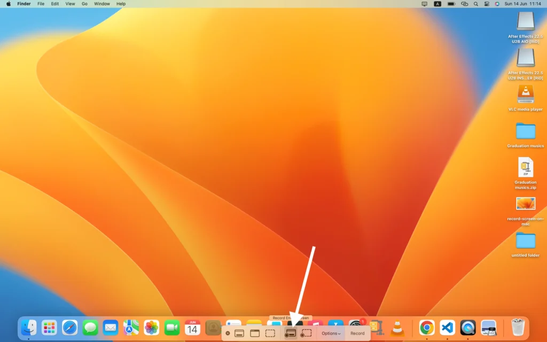547x342 pixels.
Task: Close the screenshot toolbar
Action: (x=228, y=333)
